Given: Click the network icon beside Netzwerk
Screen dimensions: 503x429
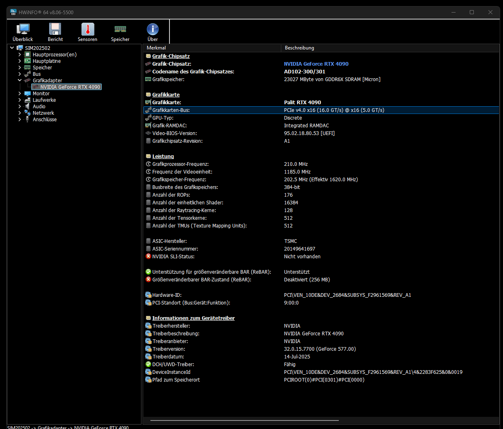Looking at the screenshot, I should [x=28, y=113].
